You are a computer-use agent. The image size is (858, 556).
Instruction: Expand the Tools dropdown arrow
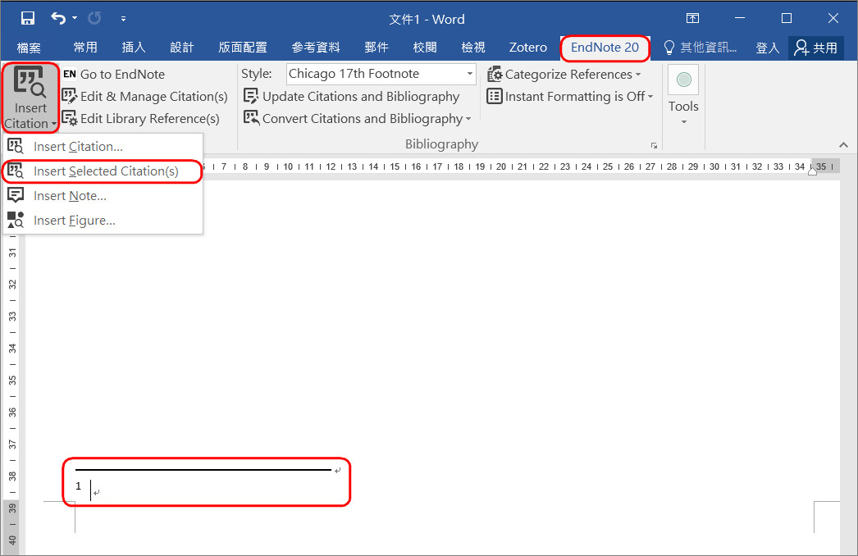[x=684, y=121]
